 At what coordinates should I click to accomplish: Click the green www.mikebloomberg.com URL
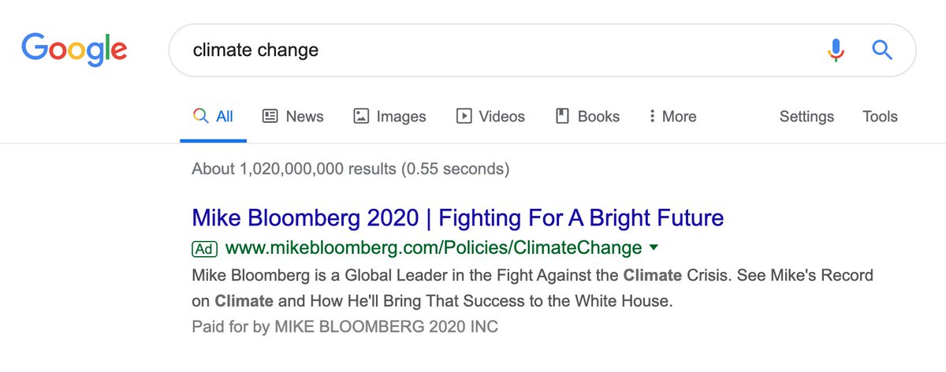434,248
